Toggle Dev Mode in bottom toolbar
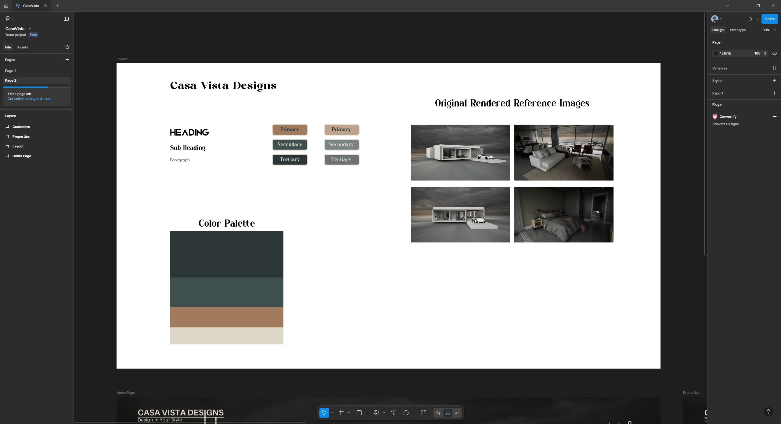The height and width of the screenshot is (424, 781). tap(457, 413)
